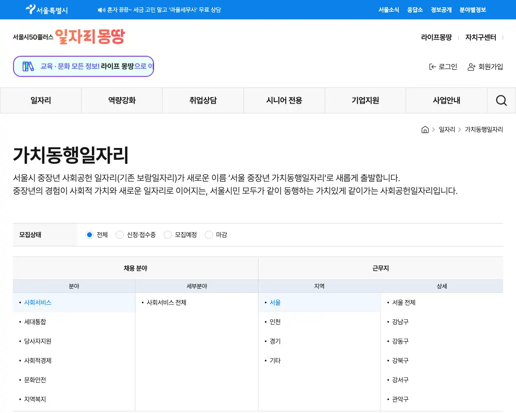Choose 경기 in the 지역 column
Screen dimensions: 516x413
275,341
